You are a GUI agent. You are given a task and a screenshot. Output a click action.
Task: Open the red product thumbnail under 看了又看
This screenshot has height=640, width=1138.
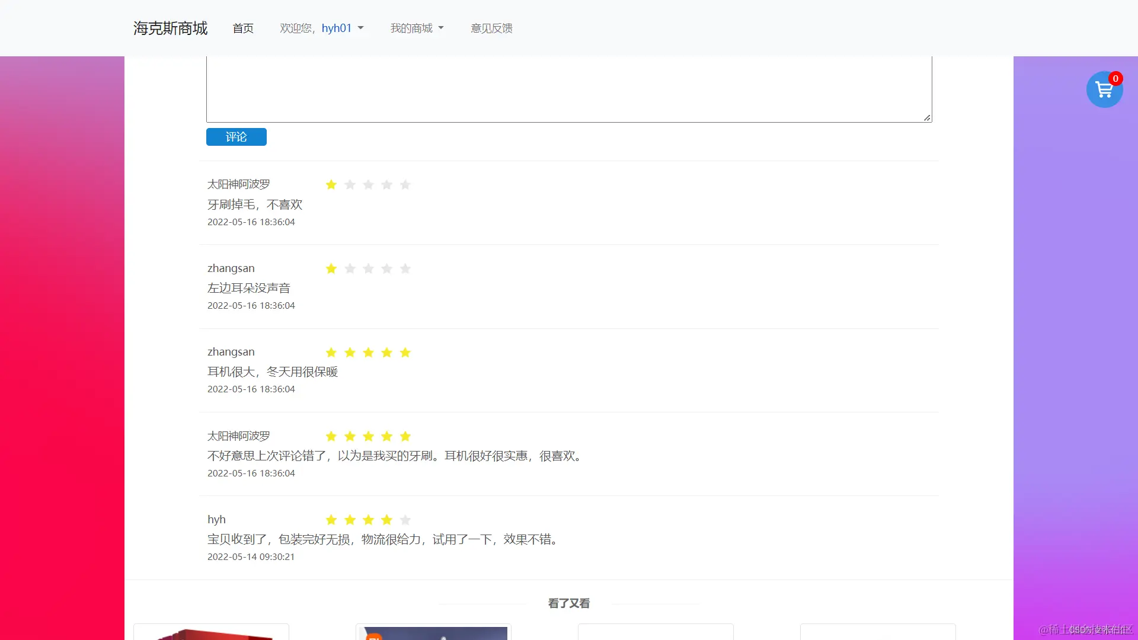pyautogui.click(x=211, y=634)
